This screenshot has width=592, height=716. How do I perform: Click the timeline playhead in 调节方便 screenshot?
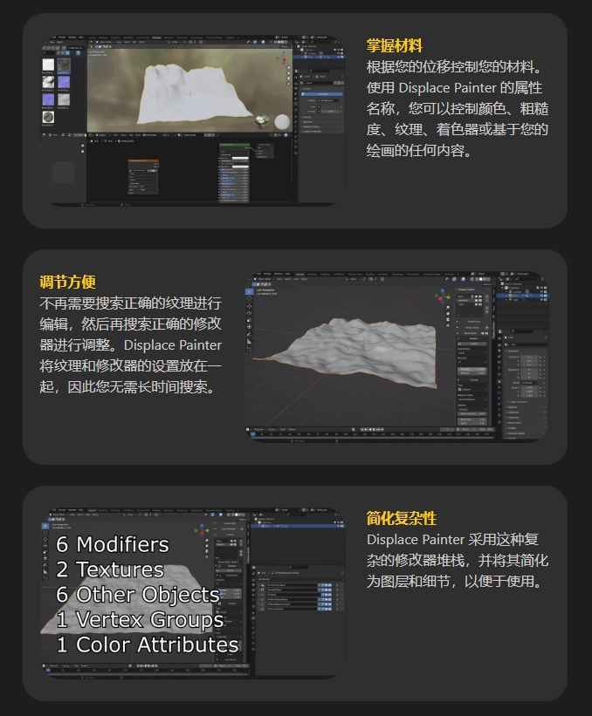pyautogui.click(x=253, y=434)
